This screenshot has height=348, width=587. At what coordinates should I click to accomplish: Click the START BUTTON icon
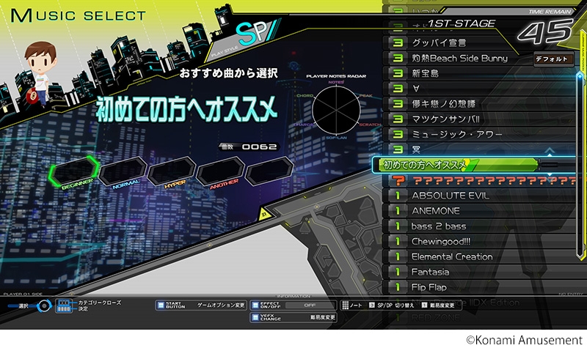click(161, 306)
